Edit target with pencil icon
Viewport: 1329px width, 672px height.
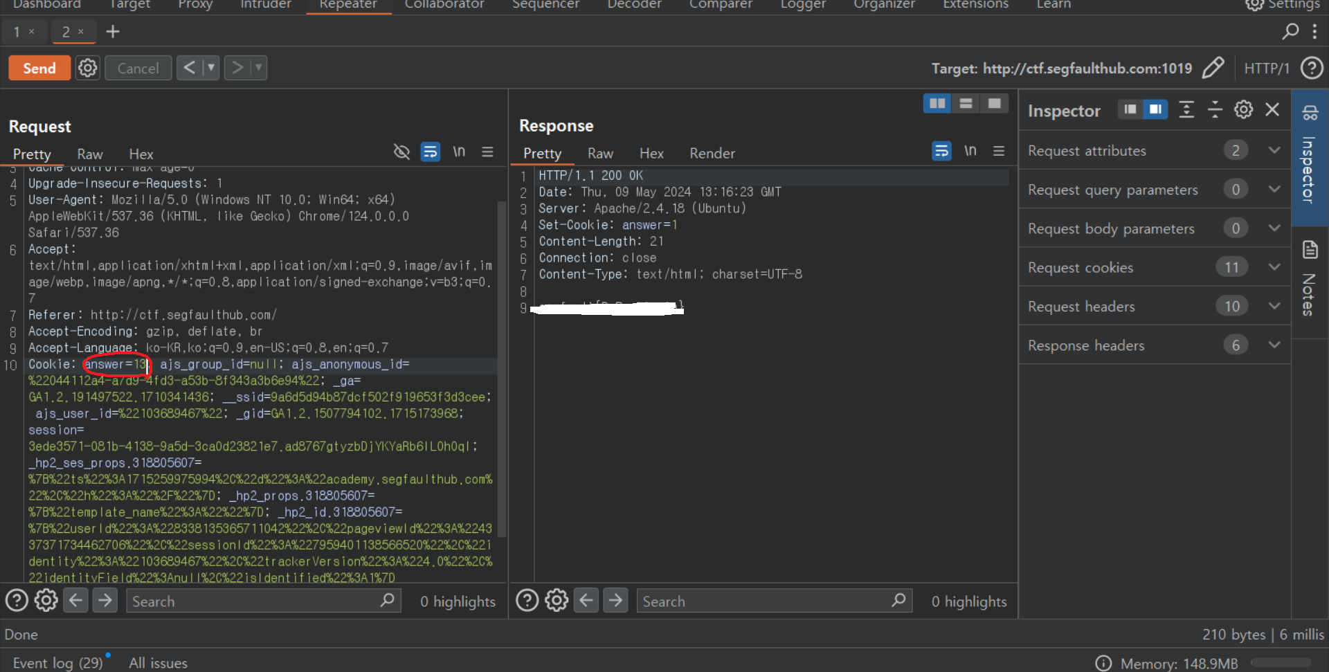click(x=1213, y=68)
